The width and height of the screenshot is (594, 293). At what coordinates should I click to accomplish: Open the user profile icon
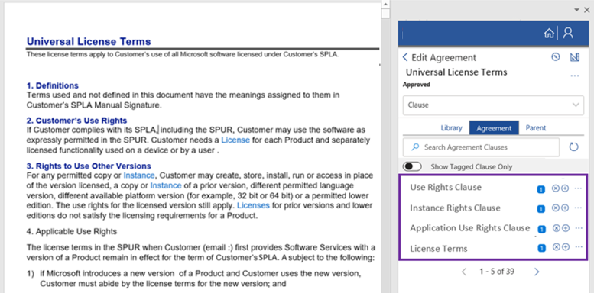tap(568, 33)
